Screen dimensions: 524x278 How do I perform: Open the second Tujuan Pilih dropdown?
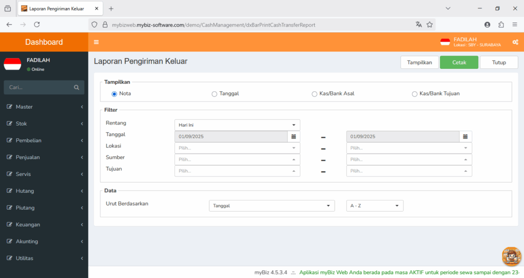[409, 171]
